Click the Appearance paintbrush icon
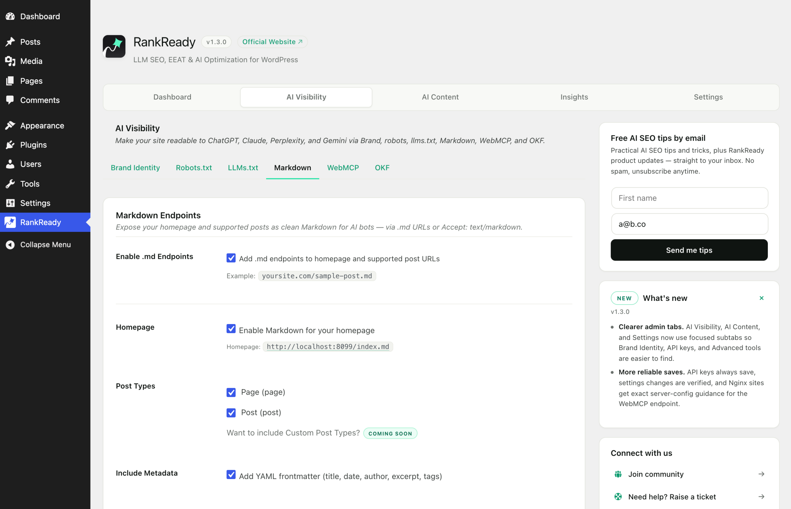 (10, 126)
